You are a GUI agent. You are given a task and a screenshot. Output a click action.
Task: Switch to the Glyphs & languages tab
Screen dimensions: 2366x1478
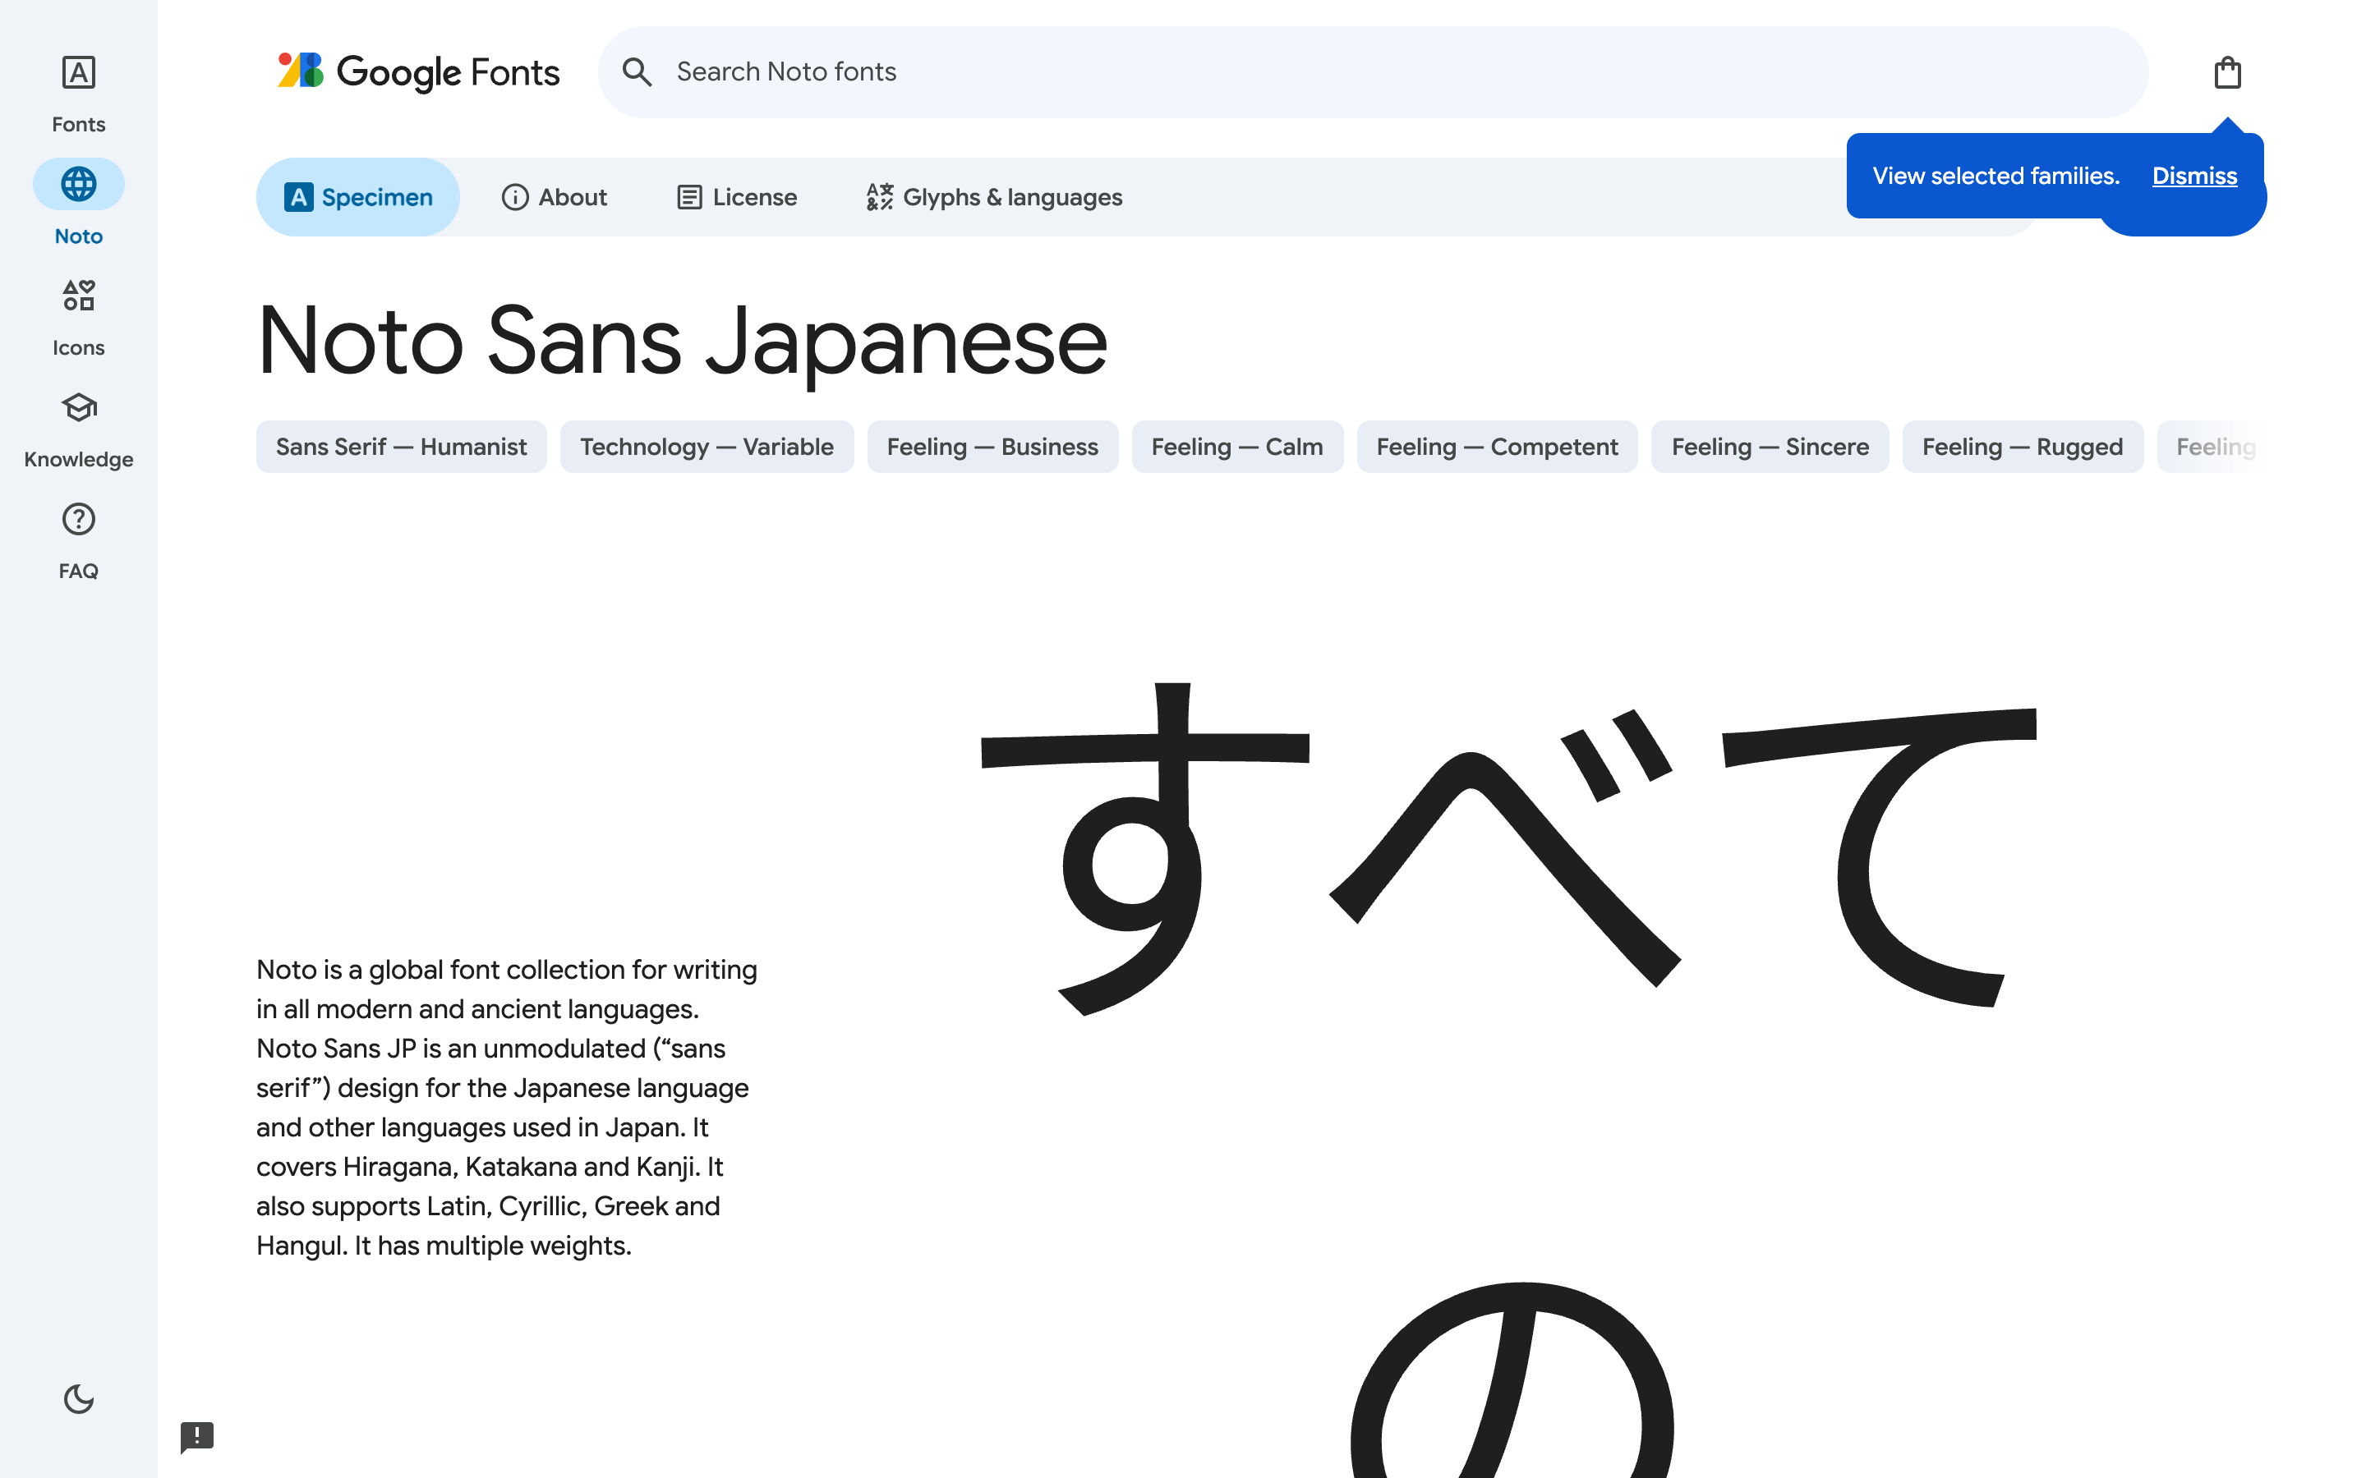click(x=994, y=197)
